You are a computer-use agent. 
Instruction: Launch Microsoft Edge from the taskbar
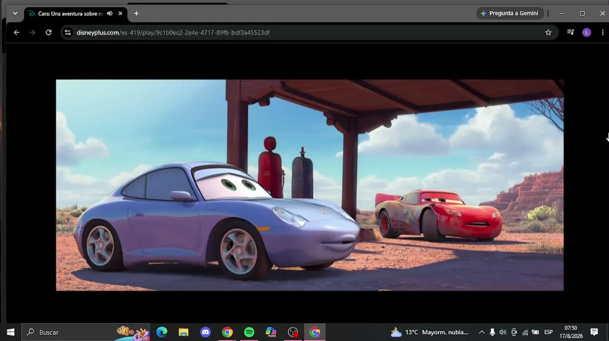click(x=162, y=332)
